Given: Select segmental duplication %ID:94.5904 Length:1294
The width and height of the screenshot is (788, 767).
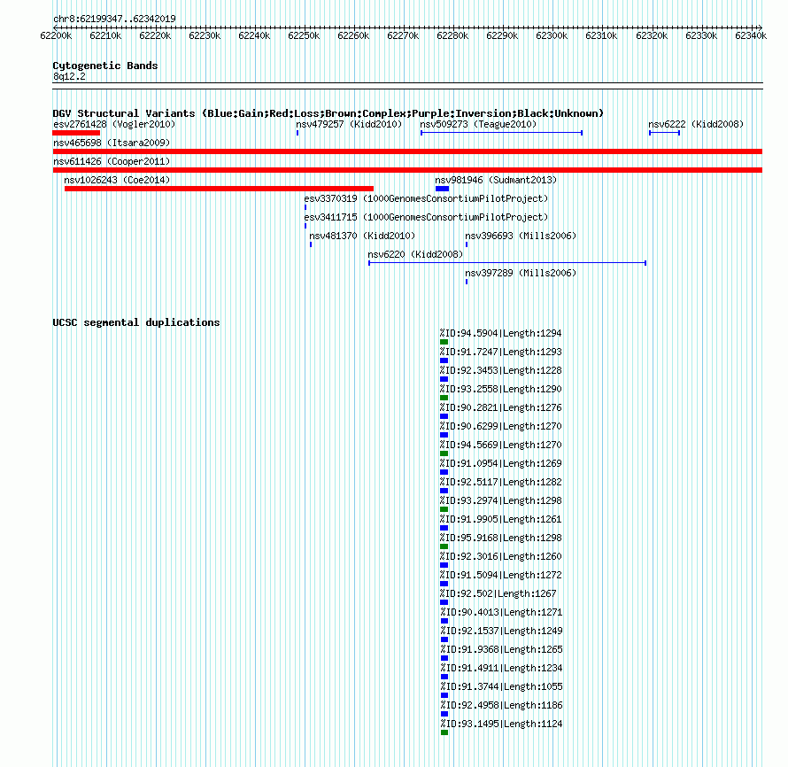Looking at the screenshot, I should tap(500, 333).
